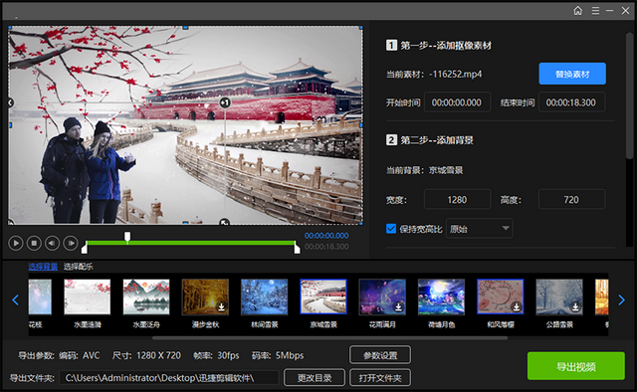Screen dimensions: 637x392
Task: Click the top-center crop handle on preview
Action: point(186,28)
